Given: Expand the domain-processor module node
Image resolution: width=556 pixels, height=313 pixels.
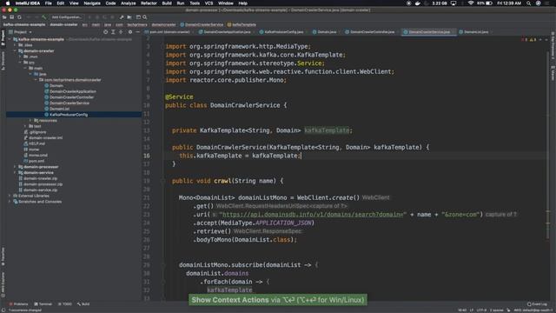Looking at the screenshot, I should (15, 167).
